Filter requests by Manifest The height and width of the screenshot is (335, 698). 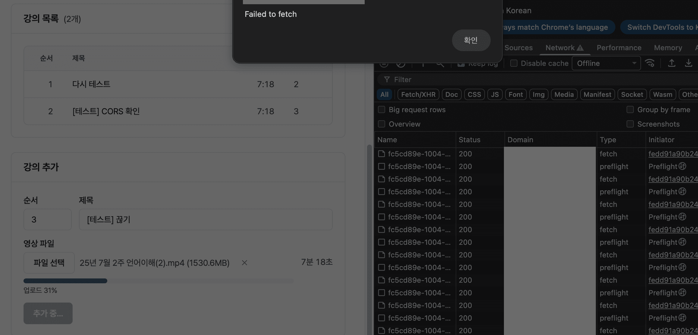coord(597,94)
